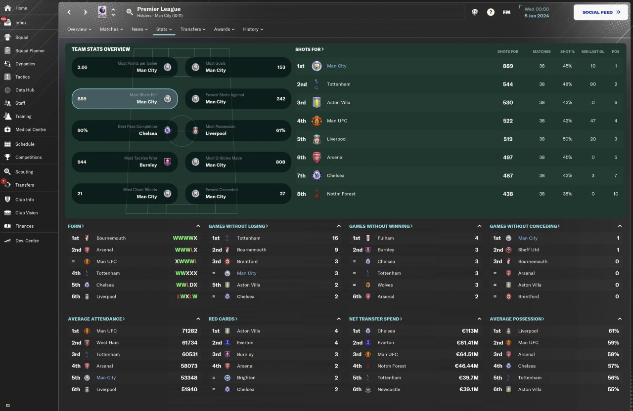Collapse the Games Without Winning panel
This screenshot has width=633, height=411.
(479, 226)
